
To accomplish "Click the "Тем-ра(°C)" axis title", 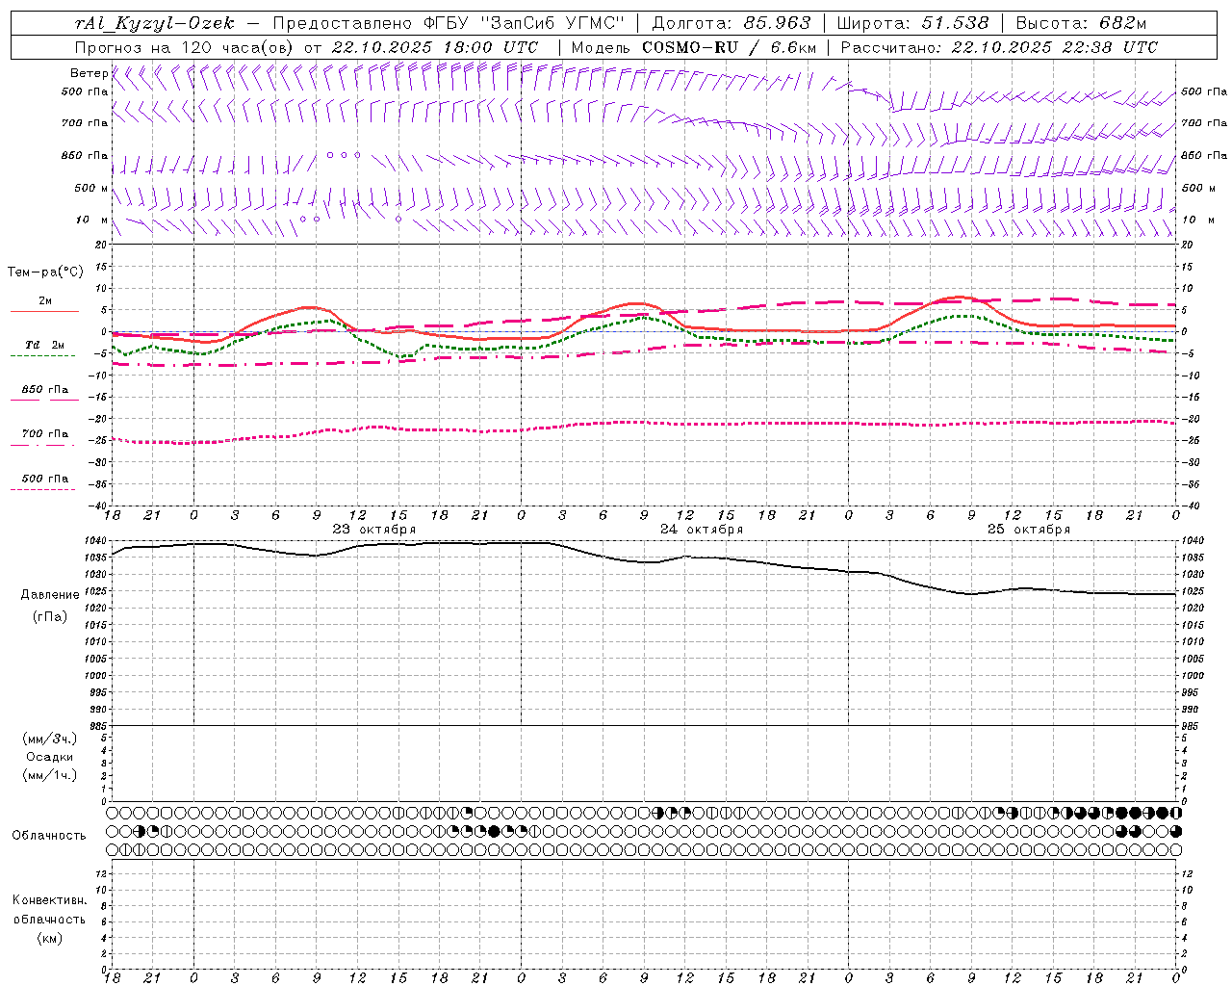I will pos(45,272).
